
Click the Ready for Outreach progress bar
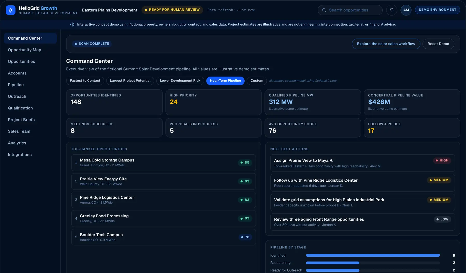coord(373,270)
